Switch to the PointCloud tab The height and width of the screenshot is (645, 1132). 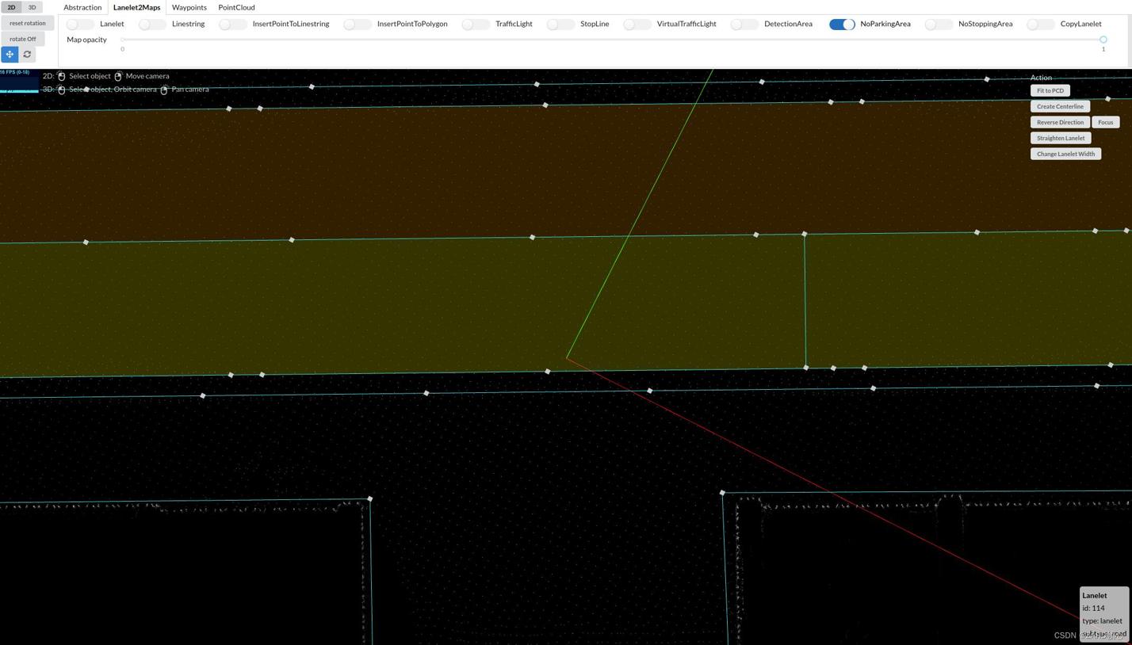click(236, 7)
